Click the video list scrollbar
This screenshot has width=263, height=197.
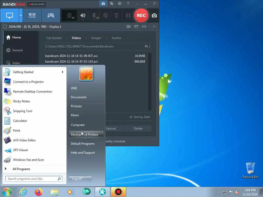[x=150, y=82]
